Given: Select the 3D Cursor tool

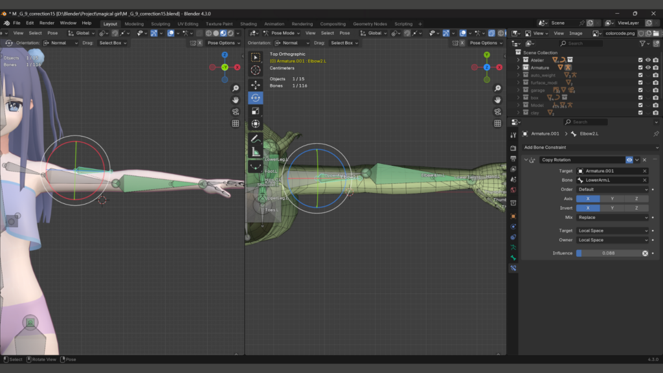Looking at the screenshot, I should (x=256, y=70).
